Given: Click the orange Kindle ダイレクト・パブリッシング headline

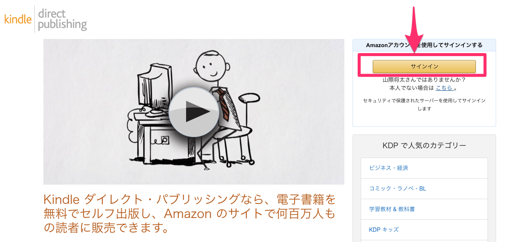Looking at the screenshot, I should pyautogui.click(x=190, y=214).
